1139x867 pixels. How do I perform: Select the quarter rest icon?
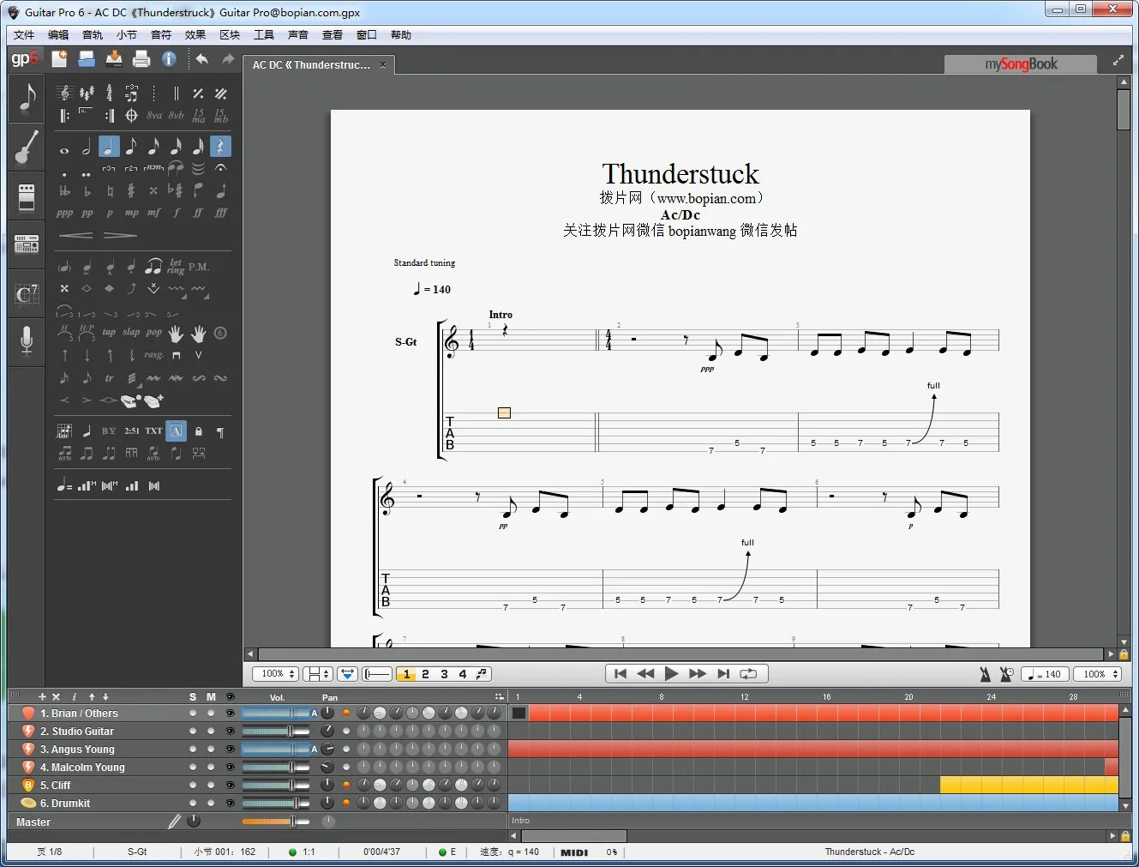(220, 147)
